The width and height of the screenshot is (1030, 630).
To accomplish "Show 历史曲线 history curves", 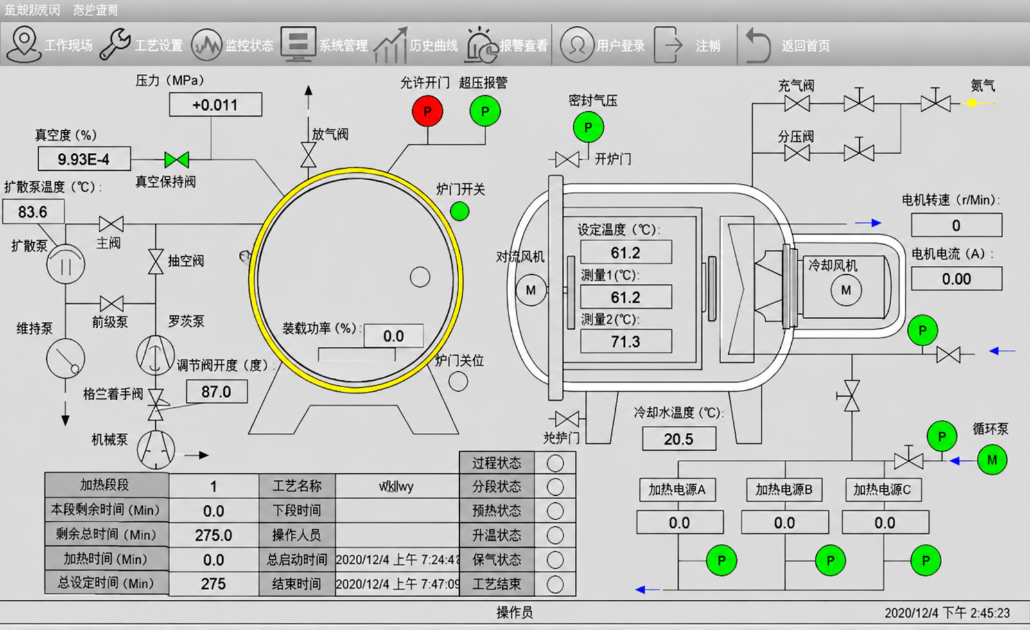I will point(415,45).
